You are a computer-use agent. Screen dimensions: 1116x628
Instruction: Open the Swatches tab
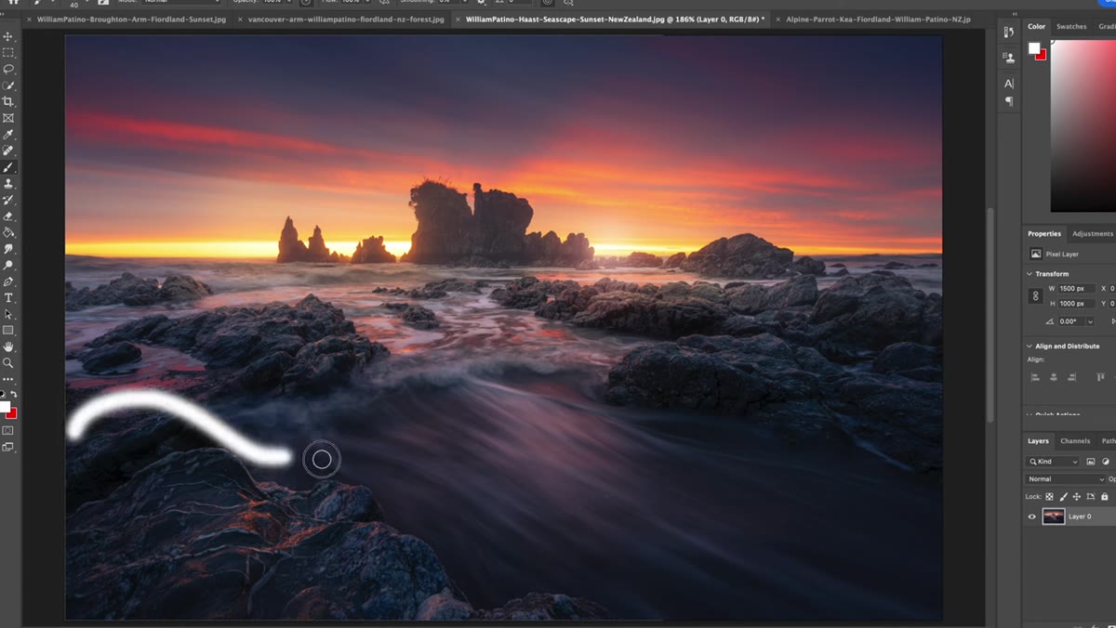click(1071, 27)
